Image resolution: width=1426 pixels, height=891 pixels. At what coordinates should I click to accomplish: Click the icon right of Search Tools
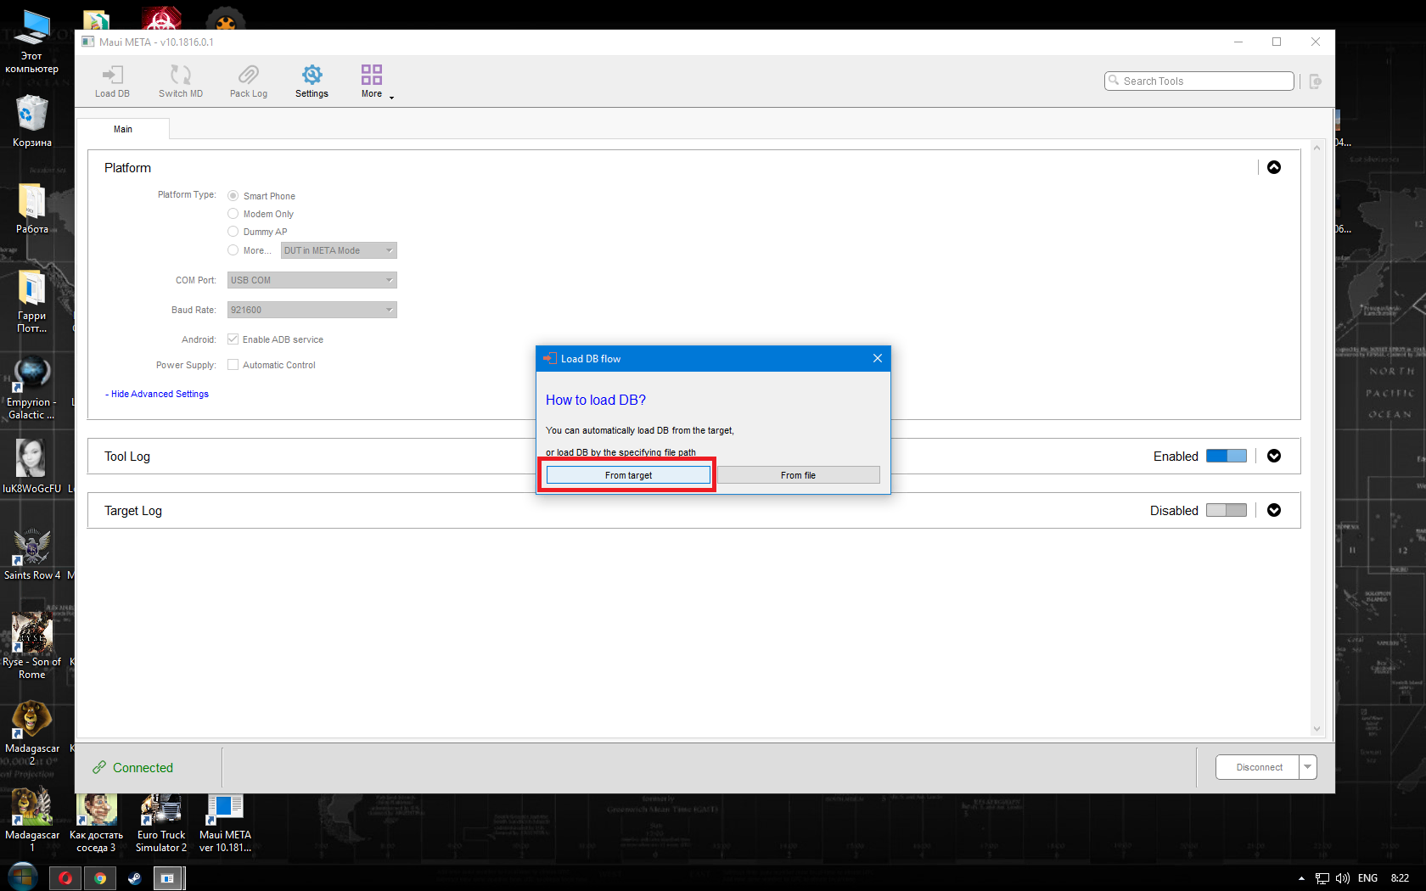coord(1316,81)
